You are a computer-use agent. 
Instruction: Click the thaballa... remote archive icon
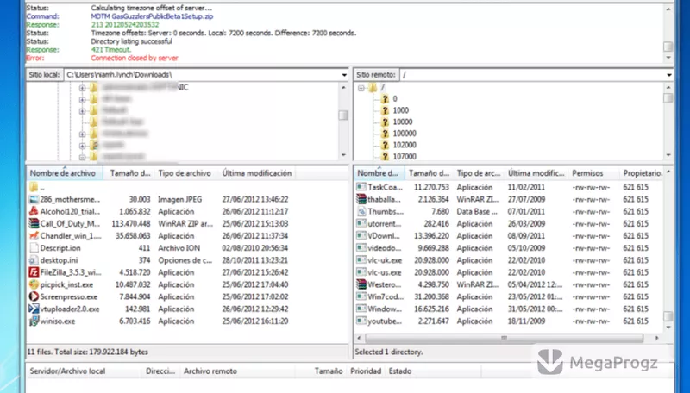pyautogui.click(x=361, y=200)
